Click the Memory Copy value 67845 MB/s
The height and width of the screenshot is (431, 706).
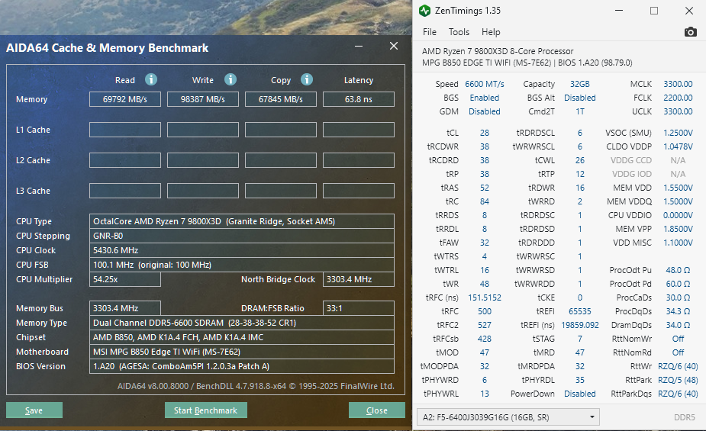[x=281, y=99]
